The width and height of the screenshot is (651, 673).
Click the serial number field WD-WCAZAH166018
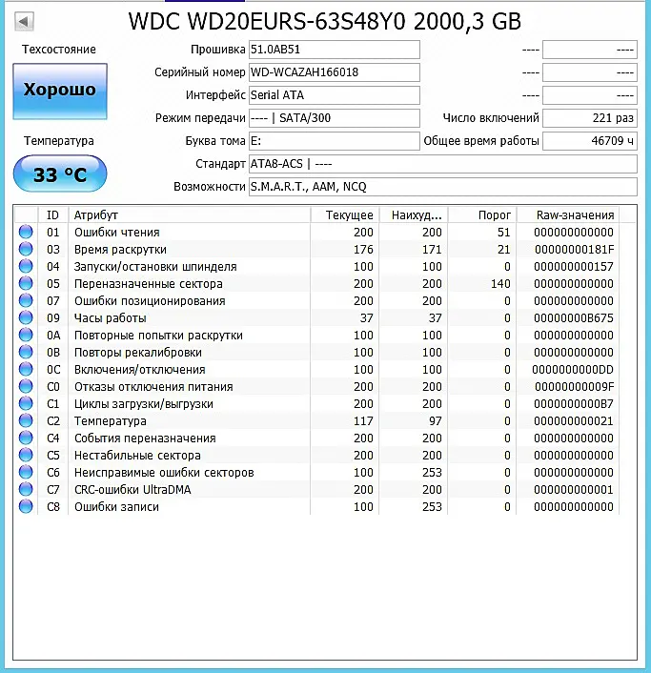[335, 72]
